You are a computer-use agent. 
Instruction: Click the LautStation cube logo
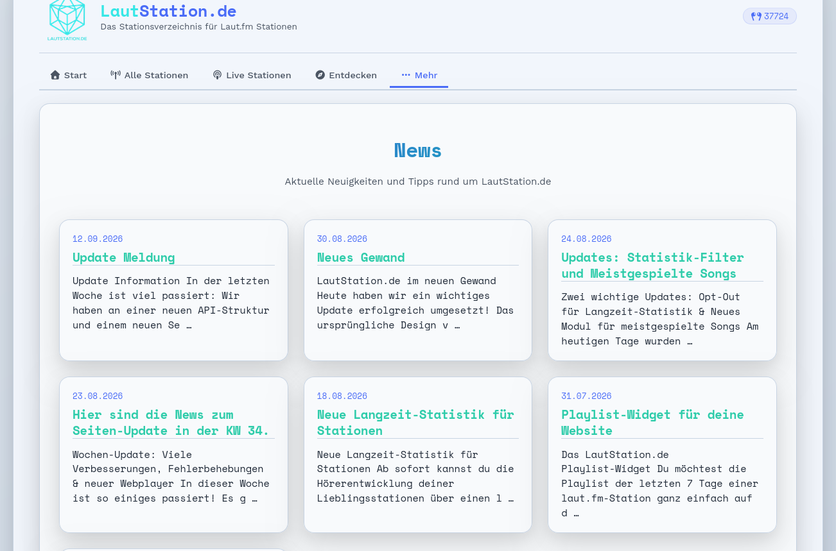[67, 21]
